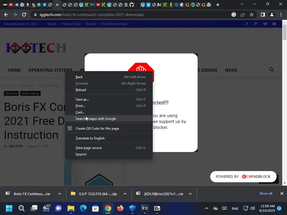Choose Translate to English
Image resolution: width=287 pixels, height=215 pixels.
click(109, 138)
